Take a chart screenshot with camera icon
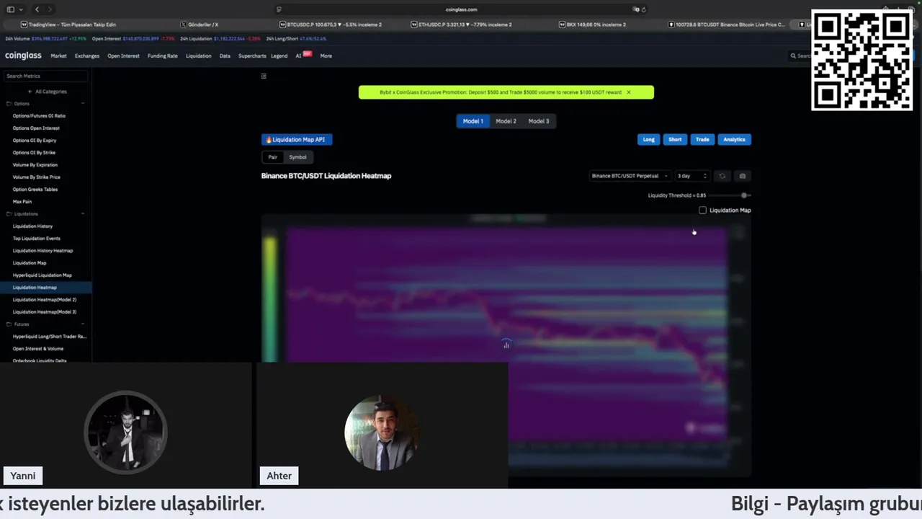Image resolution: width=922 pixels, height=519 pixels. 743,176
